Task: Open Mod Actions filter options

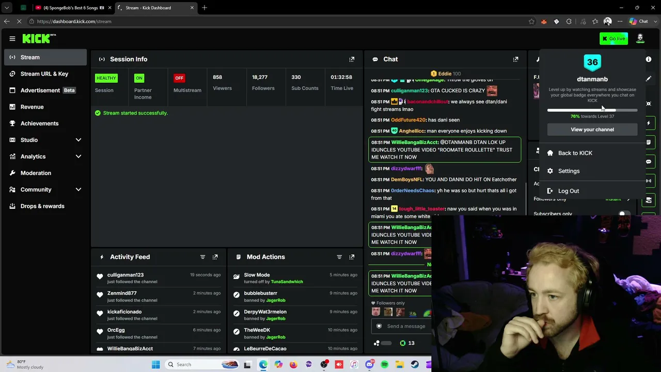Action: click(339, 257)
